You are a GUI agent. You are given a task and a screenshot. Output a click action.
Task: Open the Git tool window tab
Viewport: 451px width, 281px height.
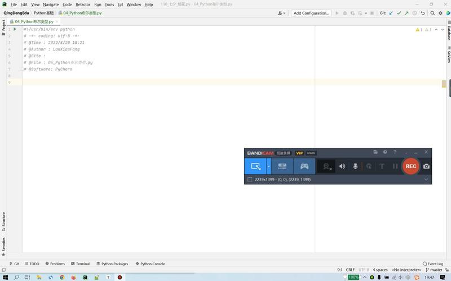pyautogui.click(x=14, y=264)
